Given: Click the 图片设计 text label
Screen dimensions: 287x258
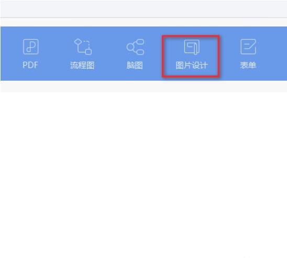Looking at the screenshot, I should click(192, 66).
